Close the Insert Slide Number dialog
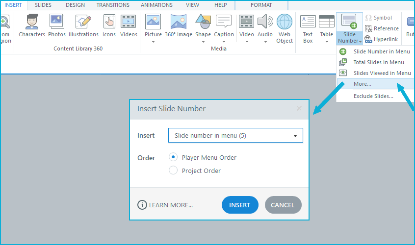Viewport: 415px width, 245px height. tap(299, 108)
